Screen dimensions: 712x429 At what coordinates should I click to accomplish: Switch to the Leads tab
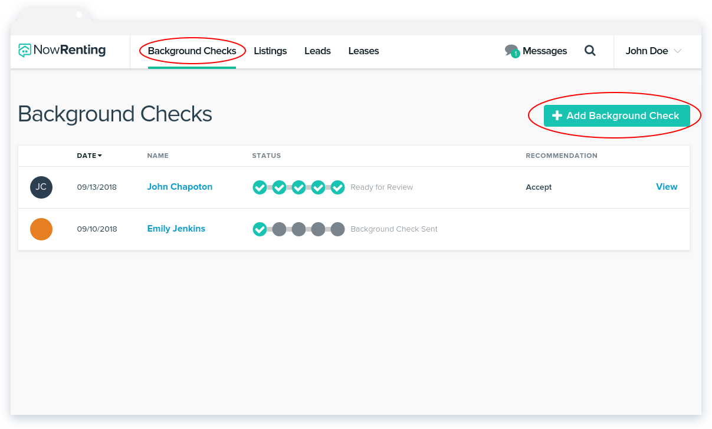pyautogui.click(x=317, y=51)
